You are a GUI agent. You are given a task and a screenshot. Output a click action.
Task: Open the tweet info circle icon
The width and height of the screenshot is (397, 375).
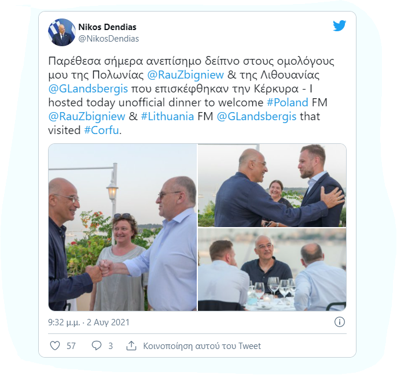coord(340,322)
